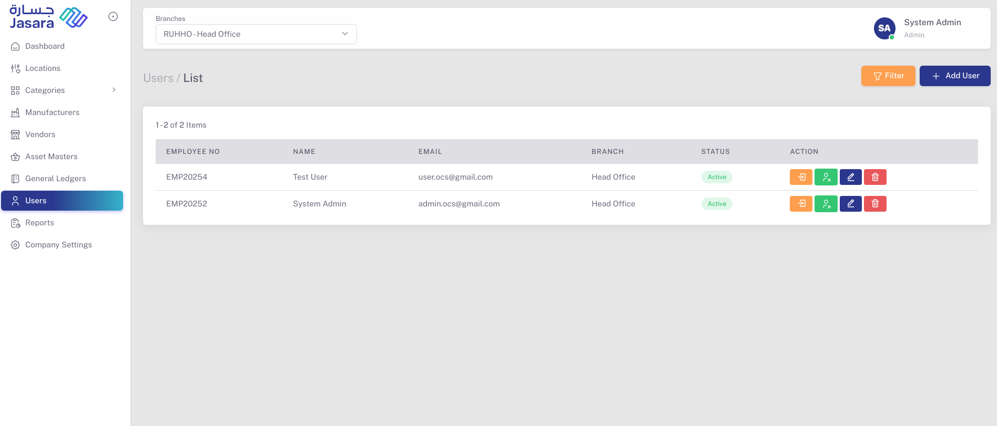Click green user-transfer icon for System Admin

point(826,204)
